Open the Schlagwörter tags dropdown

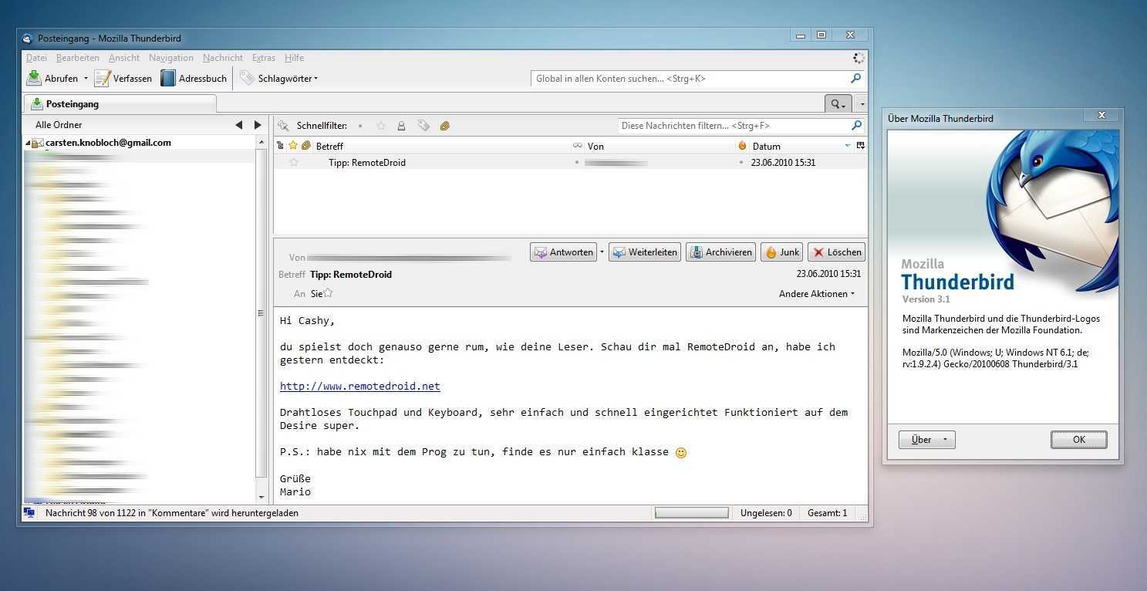[278, 78]
